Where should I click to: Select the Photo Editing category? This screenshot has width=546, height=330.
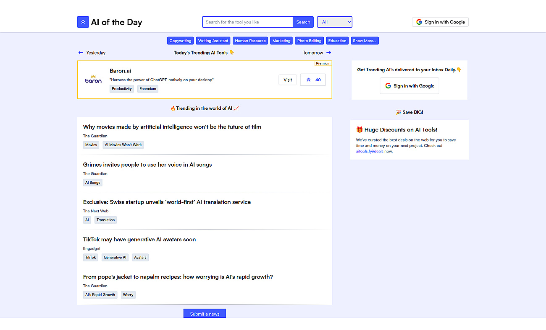pos(309,41)
